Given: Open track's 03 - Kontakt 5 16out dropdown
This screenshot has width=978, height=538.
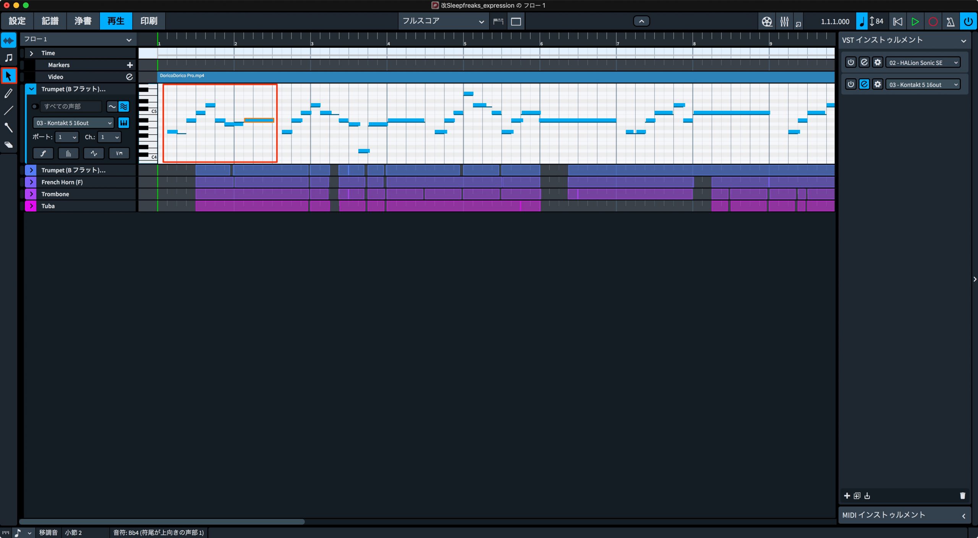Looking at the screenshot, I should pyautogui.click(x=73, y=123).
